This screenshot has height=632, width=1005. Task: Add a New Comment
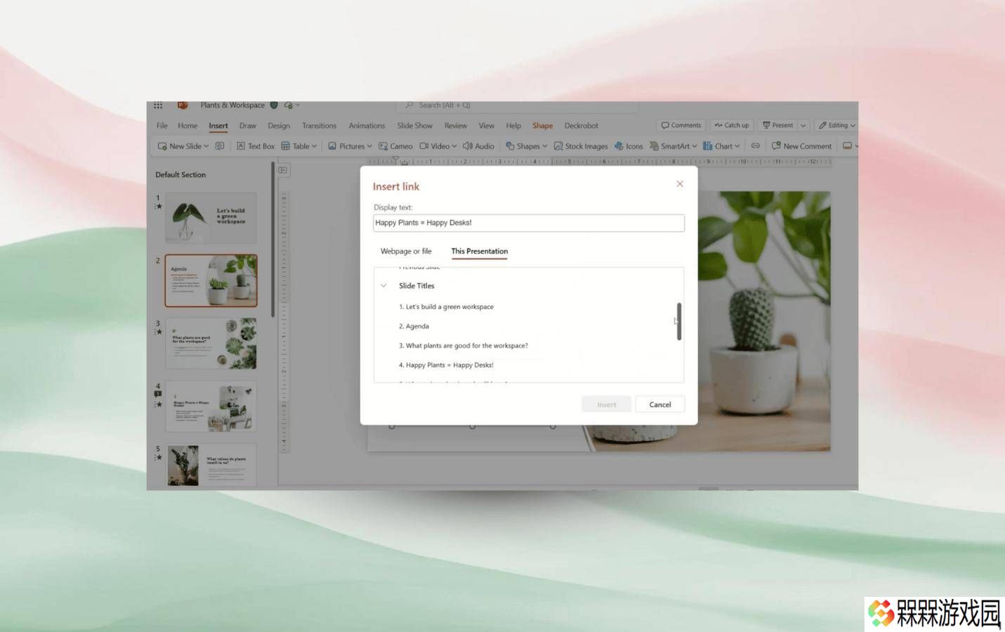pos(802,146)
